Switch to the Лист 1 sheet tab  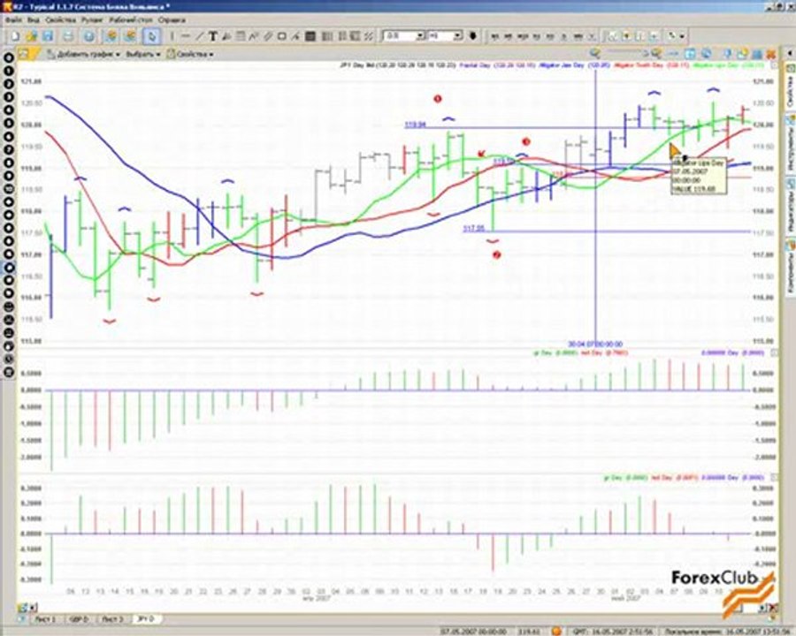[x=46, y=619]
